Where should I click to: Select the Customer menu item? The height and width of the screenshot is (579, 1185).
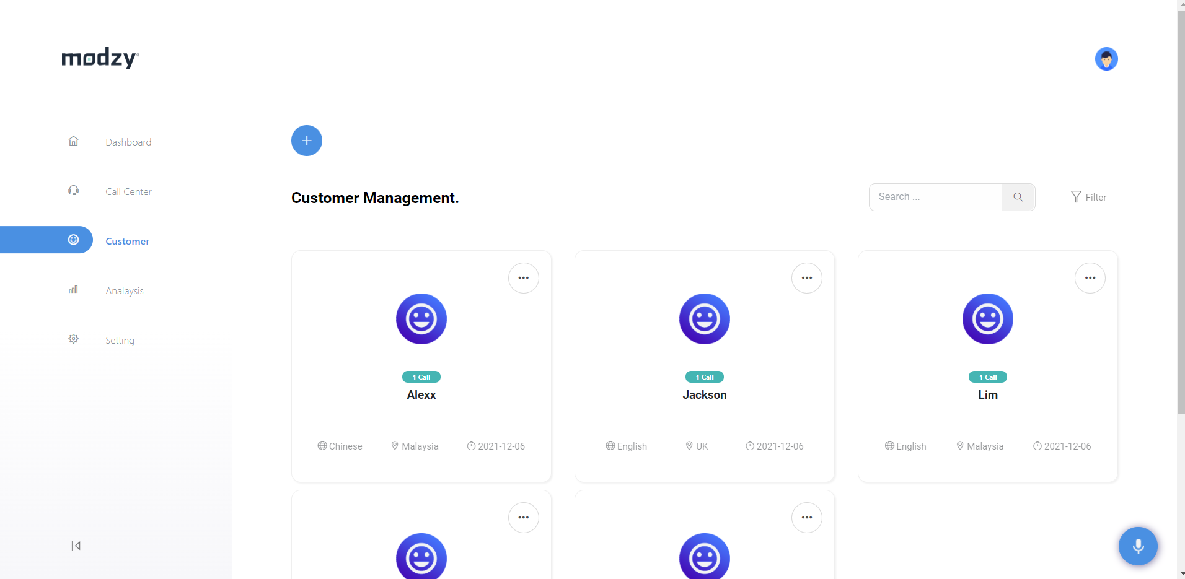point(127,241)
